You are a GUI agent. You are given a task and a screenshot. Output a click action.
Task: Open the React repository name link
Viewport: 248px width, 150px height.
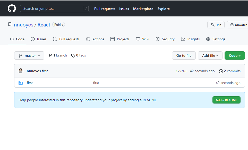pyautogui.click(x=44, y=25)
